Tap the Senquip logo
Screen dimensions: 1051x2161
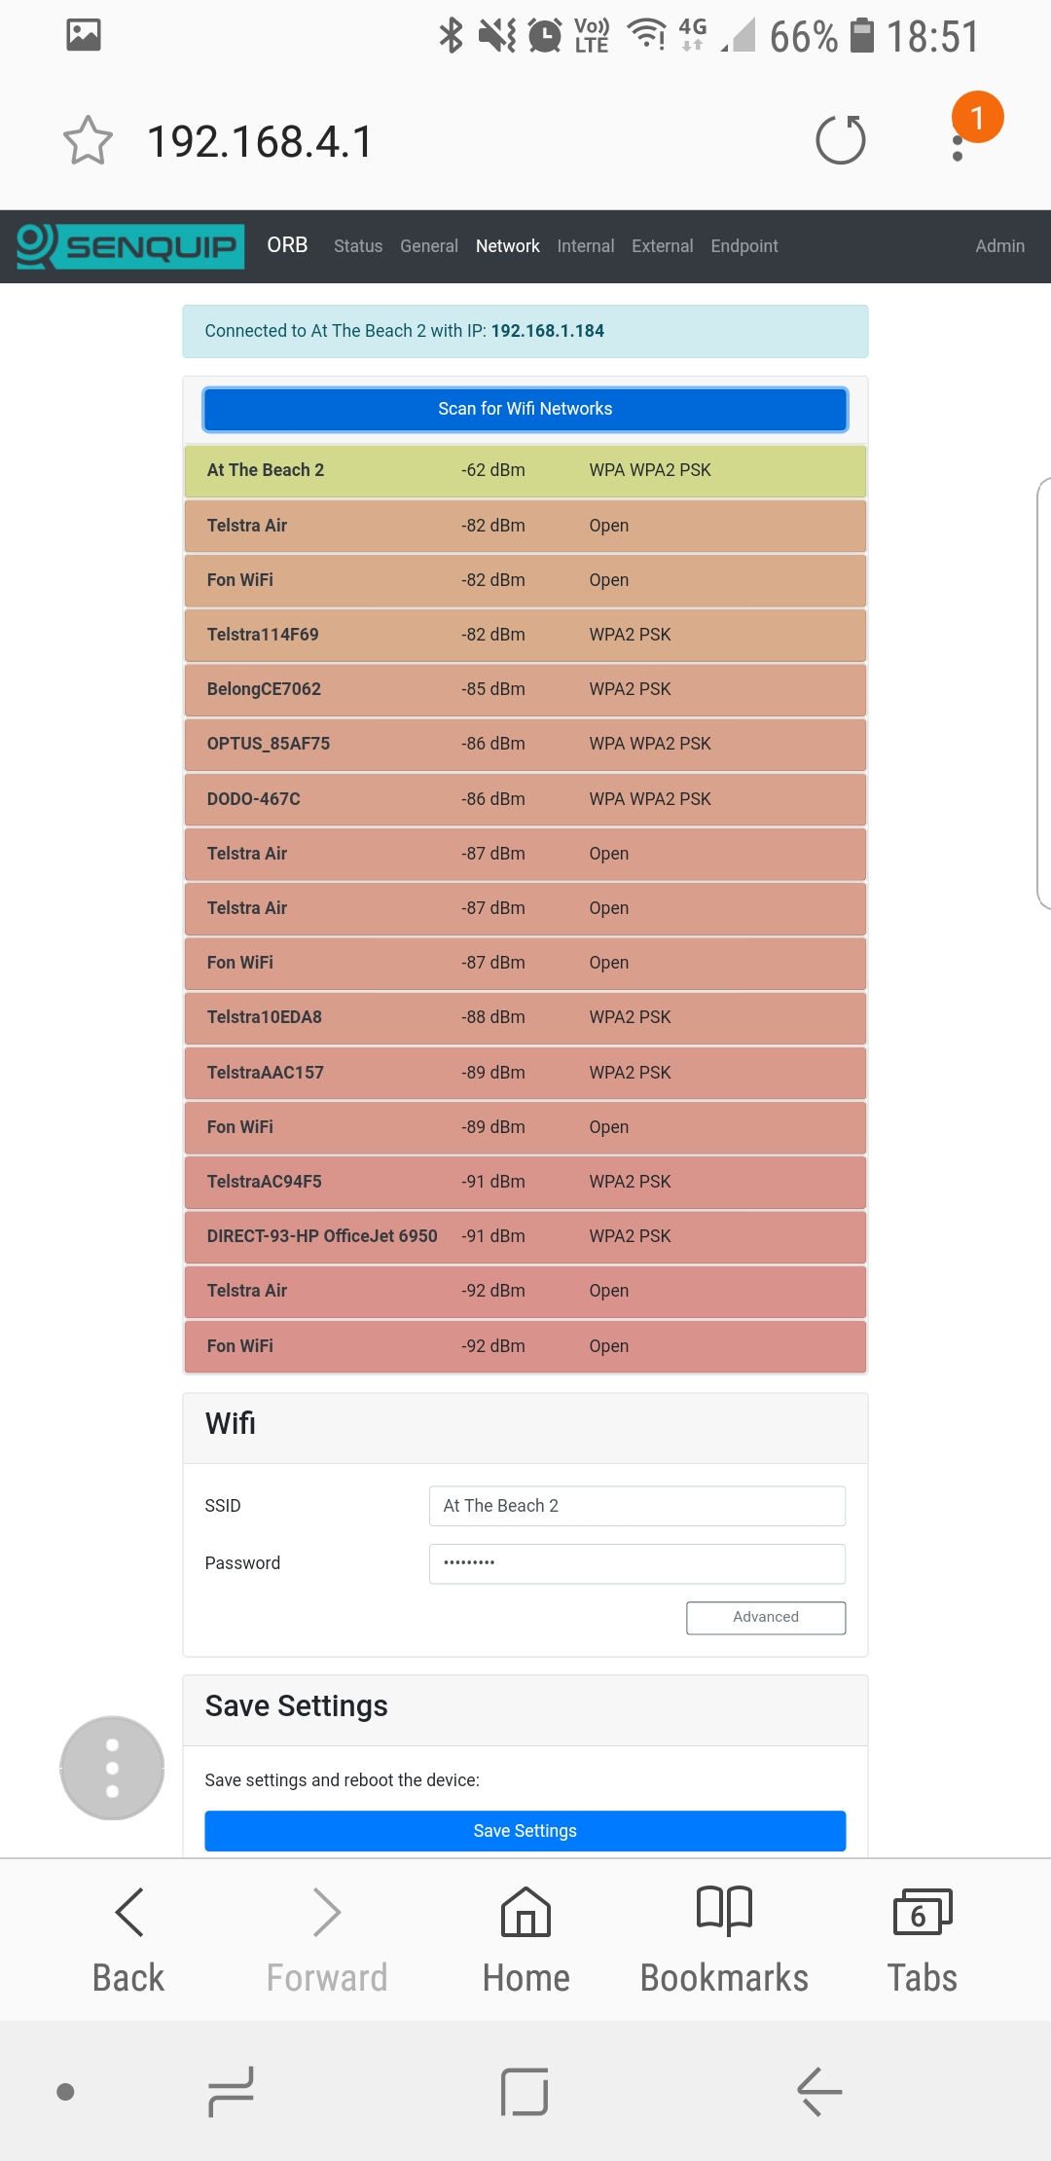pos(129,246)
